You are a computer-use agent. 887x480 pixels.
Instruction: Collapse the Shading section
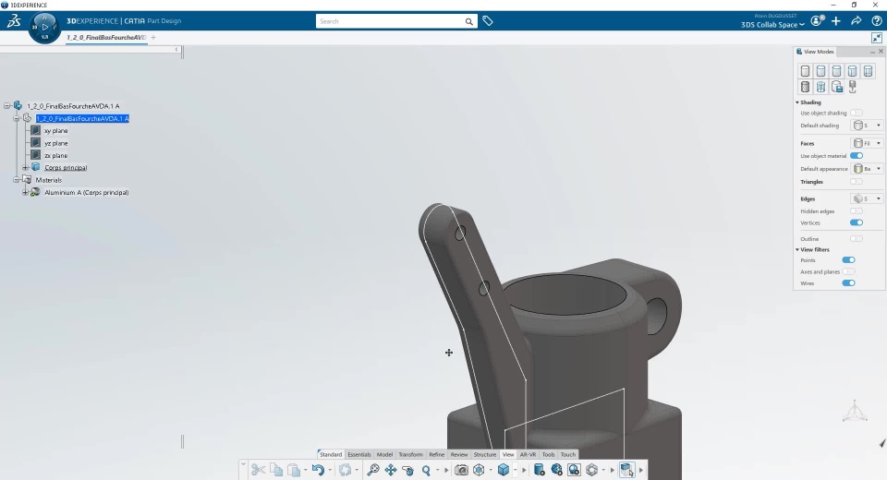(x=797, y=102)
